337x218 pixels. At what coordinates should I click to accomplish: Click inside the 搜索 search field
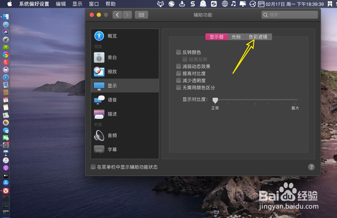coord(290,15)
